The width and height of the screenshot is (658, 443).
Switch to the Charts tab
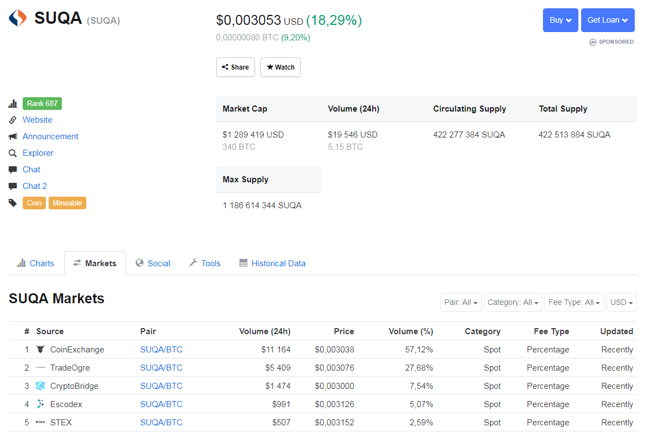point(36,263)
